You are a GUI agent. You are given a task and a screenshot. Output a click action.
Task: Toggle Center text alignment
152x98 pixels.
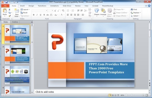pyautogui.click(x=71, y=15)
